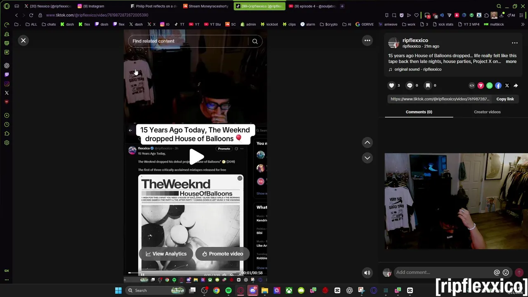Screen dimensions: 528x297
Task: Mute the video with the speaker icon
Action: point(367,273)
